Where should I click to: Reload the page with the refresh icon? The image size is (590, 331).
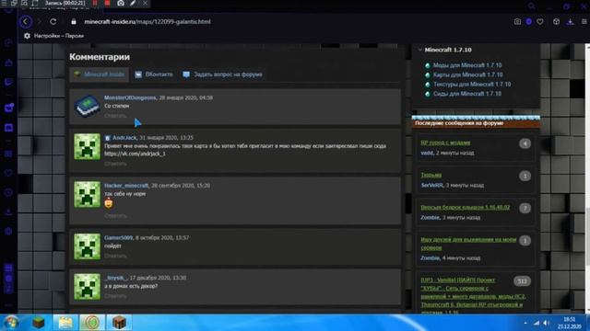pos(53,22)
